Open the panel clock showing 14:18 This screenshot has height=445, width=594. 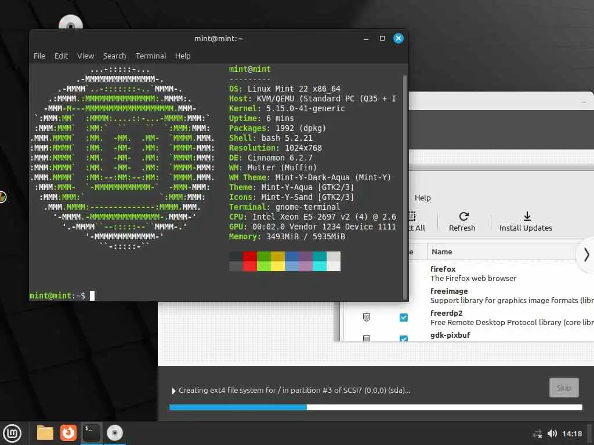[572, 433]
